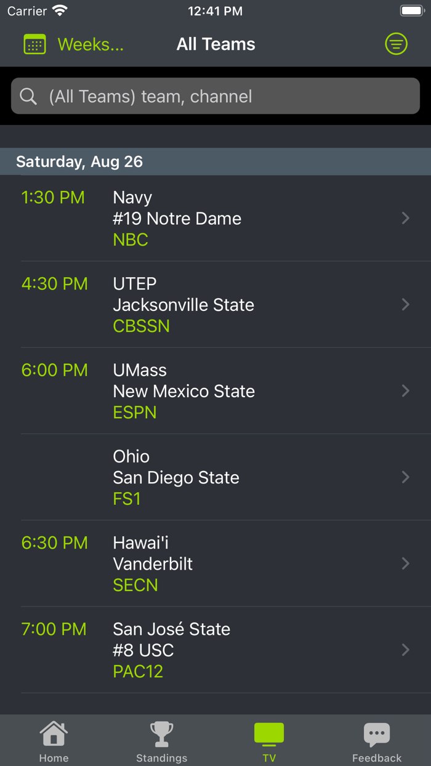Tap the Standings trophy icon
The image size is (431, 766).
point(161,733)
